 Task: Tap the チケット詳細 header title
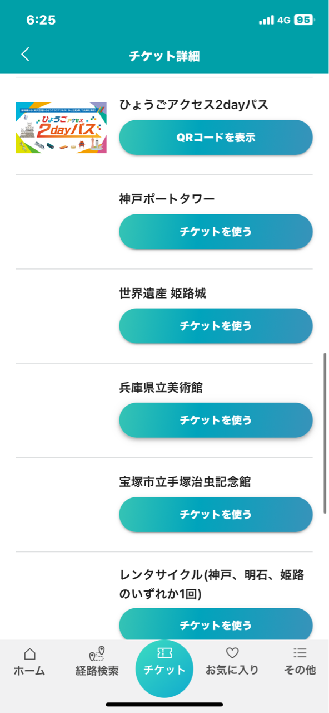tap(164, 56)
